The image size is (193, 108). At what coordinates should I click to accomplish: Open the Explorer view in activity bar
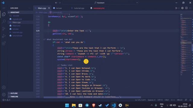4,14
